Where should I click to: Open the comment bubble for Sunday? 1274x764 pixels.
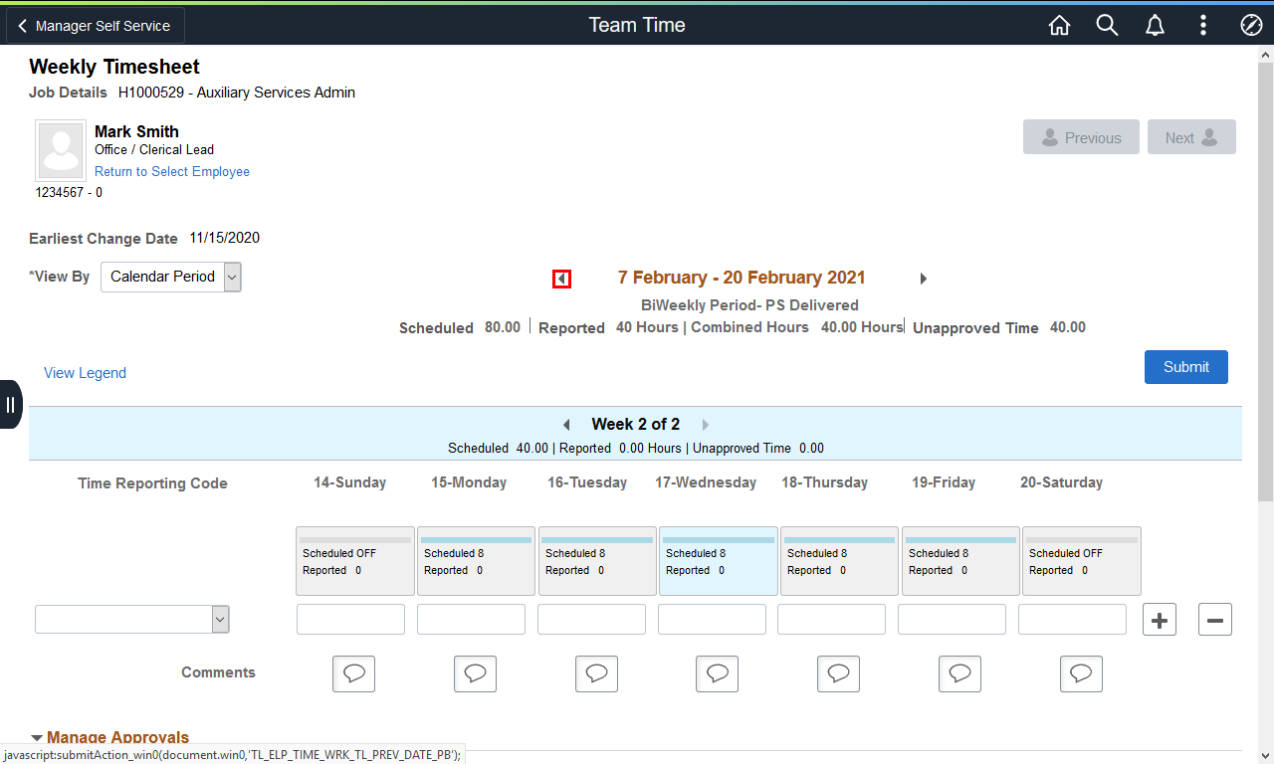point(354,673)
